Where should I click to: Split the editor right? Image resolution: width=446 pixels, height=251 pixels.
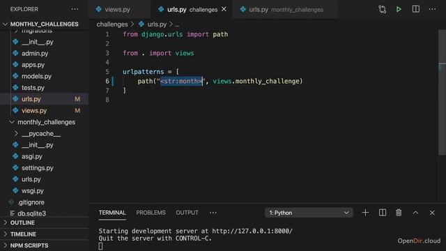coord(416,9)
